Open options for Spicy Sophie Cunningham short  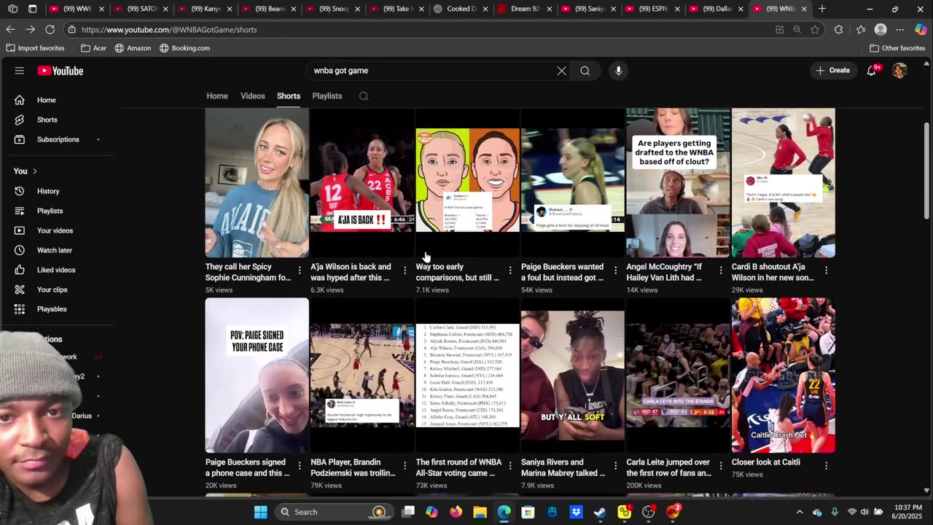coord(300,271)
